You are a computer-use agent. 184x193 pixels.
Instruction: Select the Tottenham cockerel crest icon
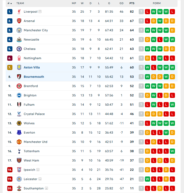pos(19,151)
